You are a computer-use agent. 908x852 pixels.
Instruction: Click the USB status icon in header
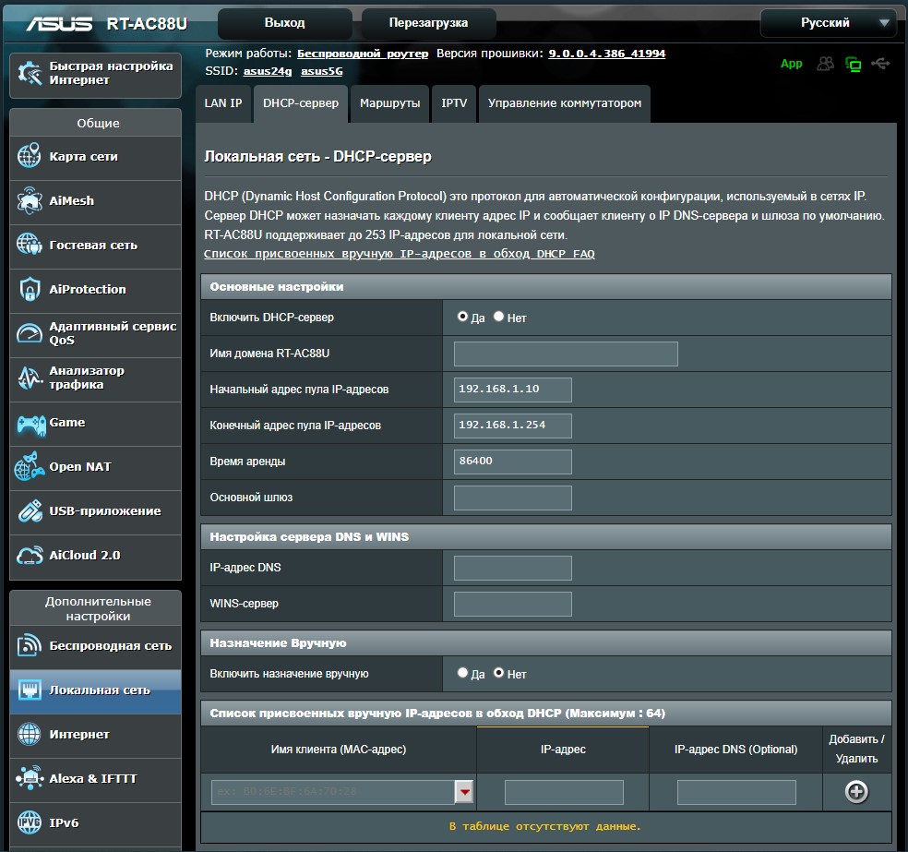tap(880, 64)
